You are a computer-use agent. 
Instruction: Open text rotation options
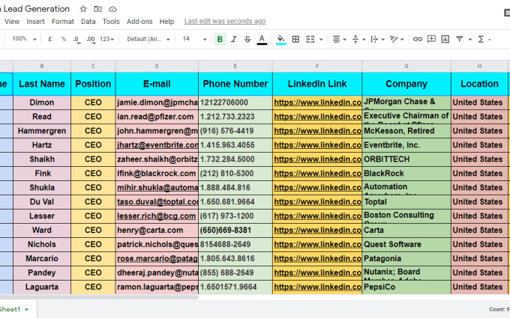pyautogui.click(x=397, y=39)
